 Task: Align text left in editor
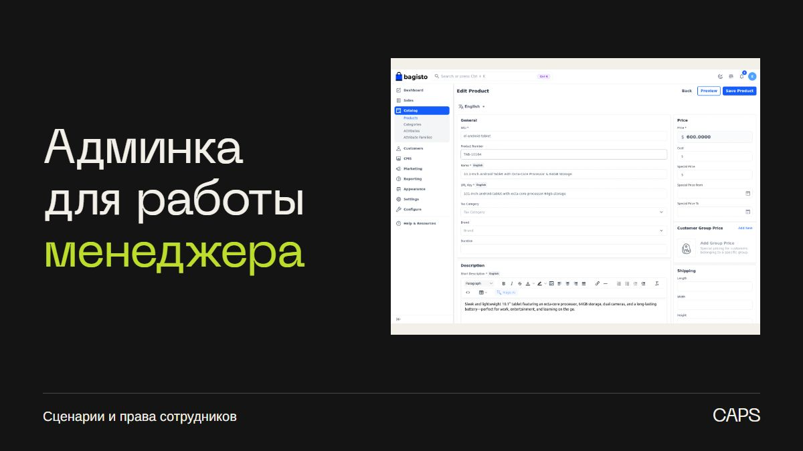(x=559, y=283)
